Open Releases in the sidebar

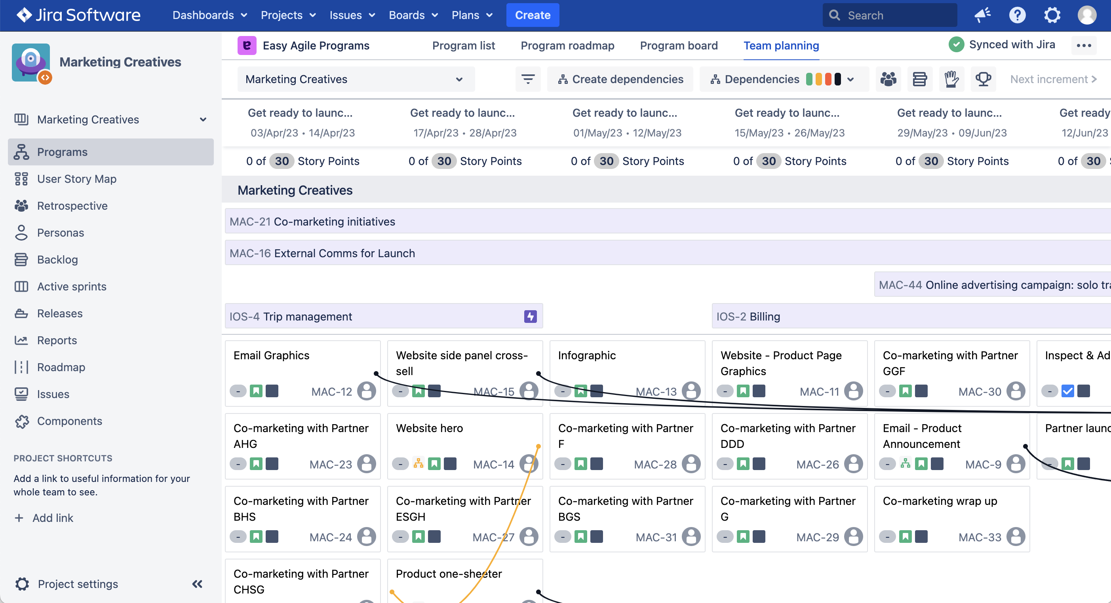(x=111, y=313)
